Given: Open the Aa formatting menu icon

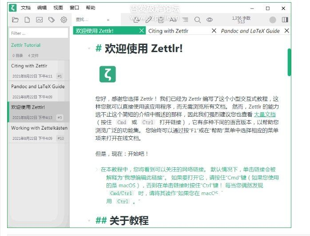Looking at the screenshot, I should click(x=173, y=20).
